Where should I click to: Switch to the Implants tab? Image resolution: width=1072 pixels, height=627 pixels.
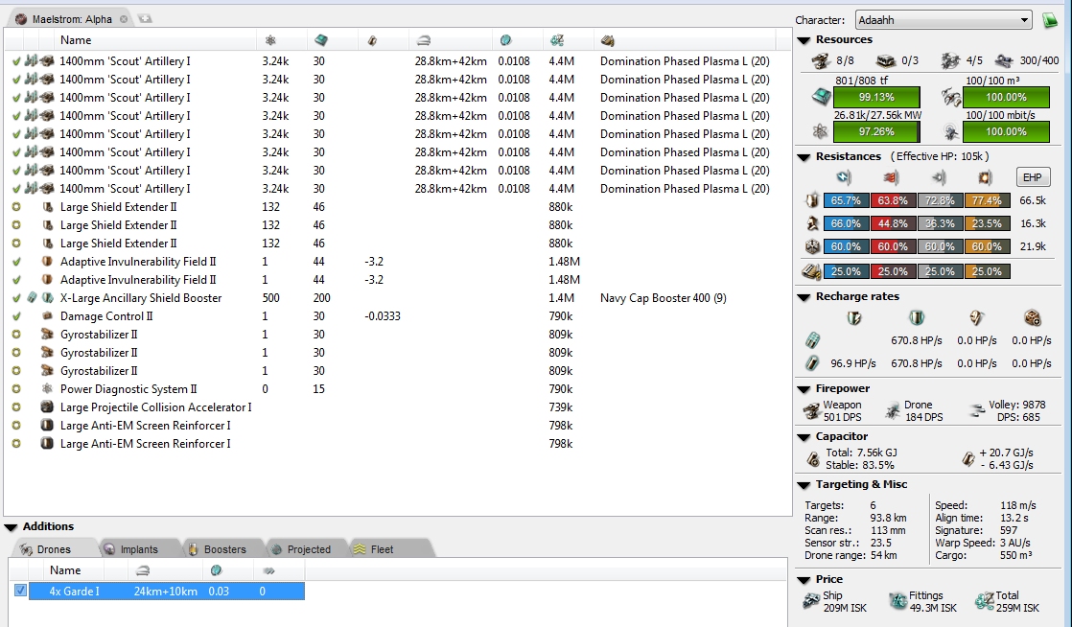[139, 549]
